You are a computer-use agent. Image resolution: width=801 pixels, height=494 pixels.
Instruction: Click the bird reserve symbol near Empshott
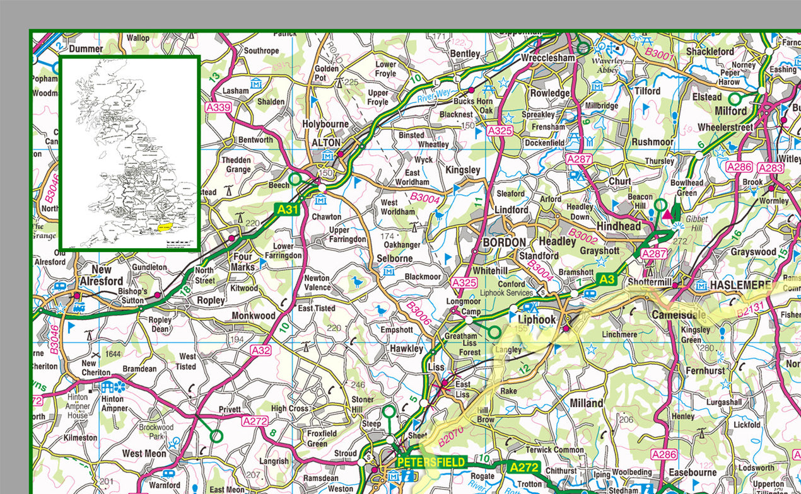tap(381, 310)
